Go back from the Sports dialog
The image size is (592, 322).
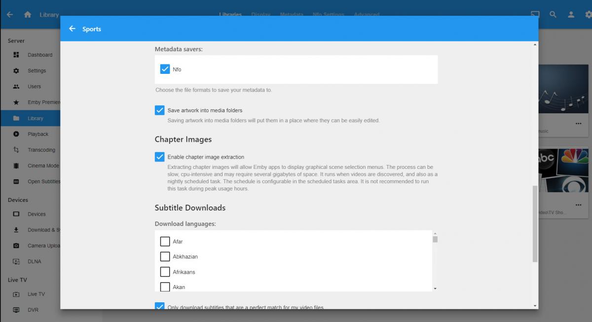point(72,29)
